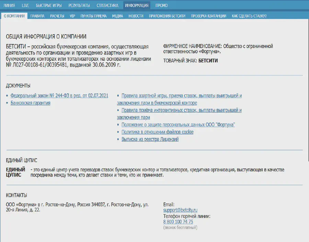Open Положение о защите персональных данных link
The image size is (309, 242).
coord(178,125)
